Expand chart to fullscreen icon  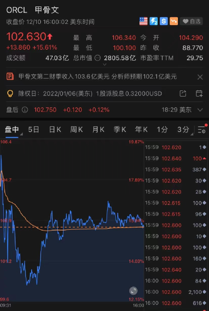click(x=133, y=291)
